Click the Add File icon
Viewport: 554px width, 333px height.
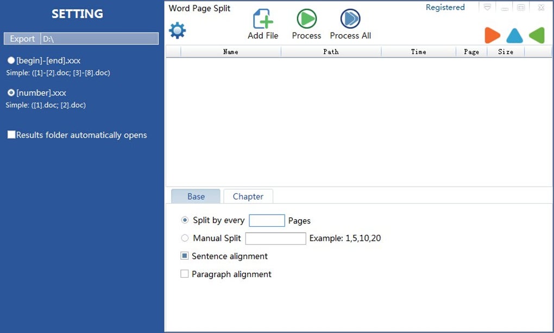click(x=263, y=18)
